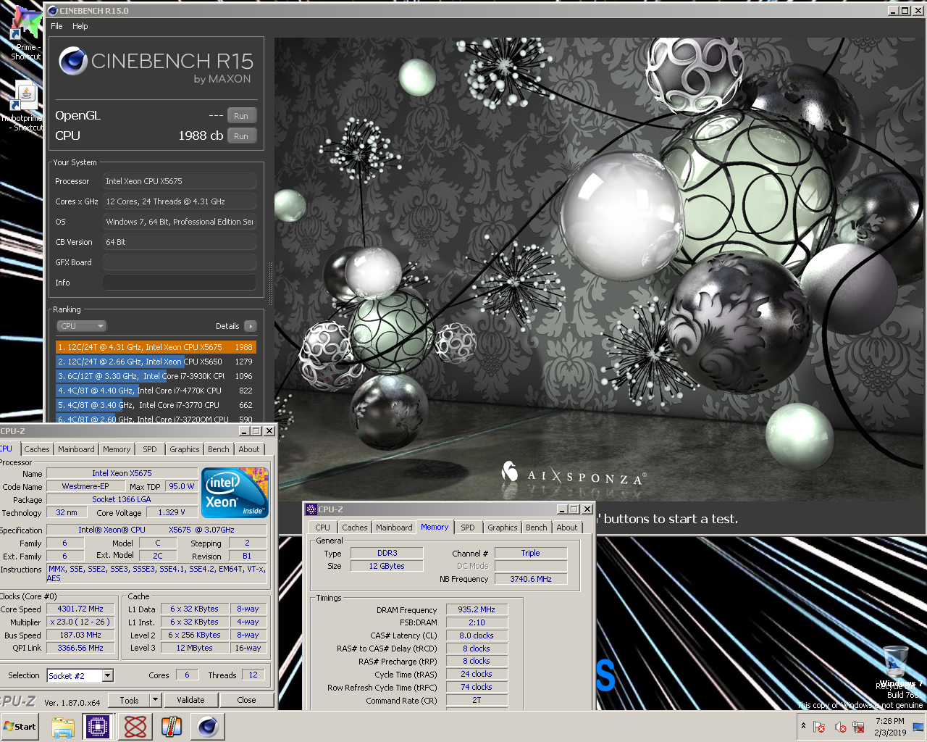Click the DRAM Frequency value 935.2 MHz

(477, 610)
